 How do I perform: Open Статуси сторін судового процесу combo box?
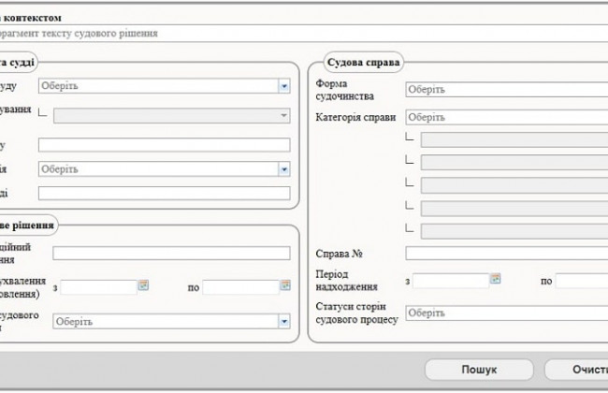pos(505,313)
